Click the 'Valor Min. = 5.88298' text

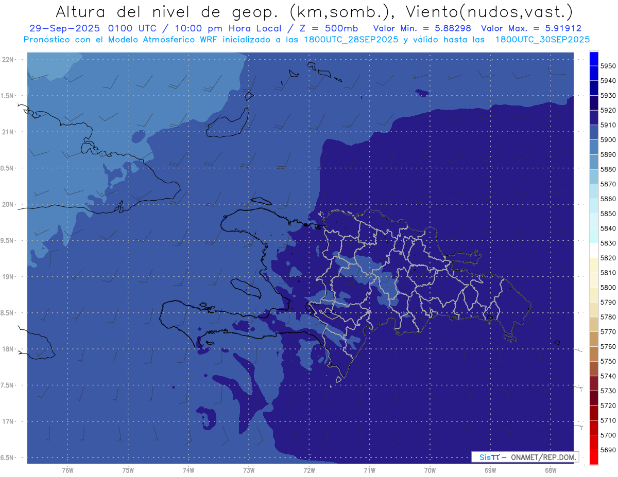point(422,29)
